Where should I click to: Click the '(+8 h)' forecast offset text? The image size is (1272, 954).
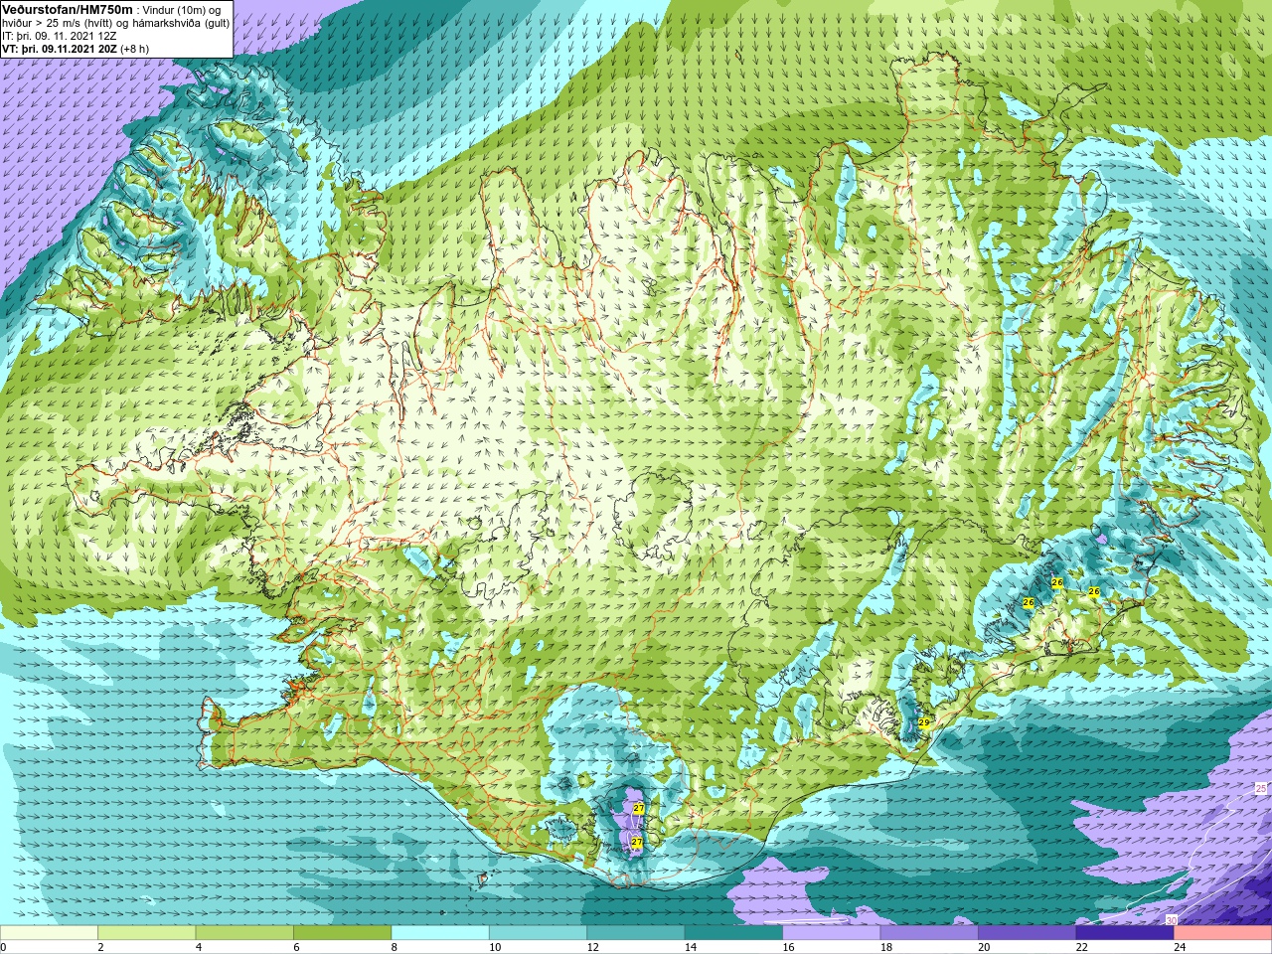point(134,49)
